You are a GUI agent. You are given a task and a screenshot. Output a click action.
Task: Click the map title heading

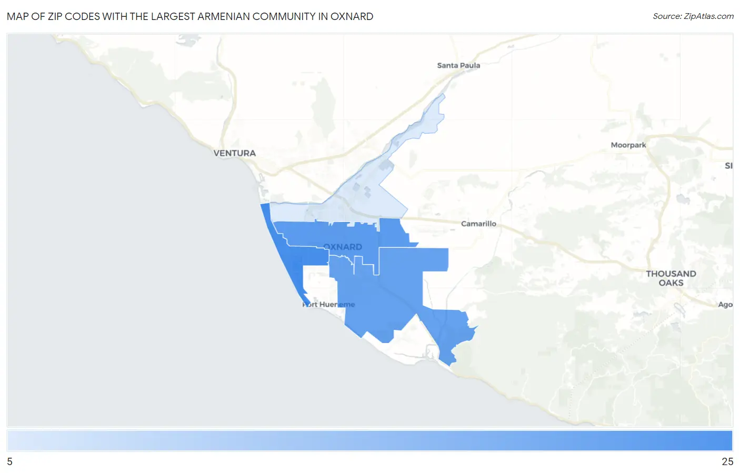(x=190, y=16)
